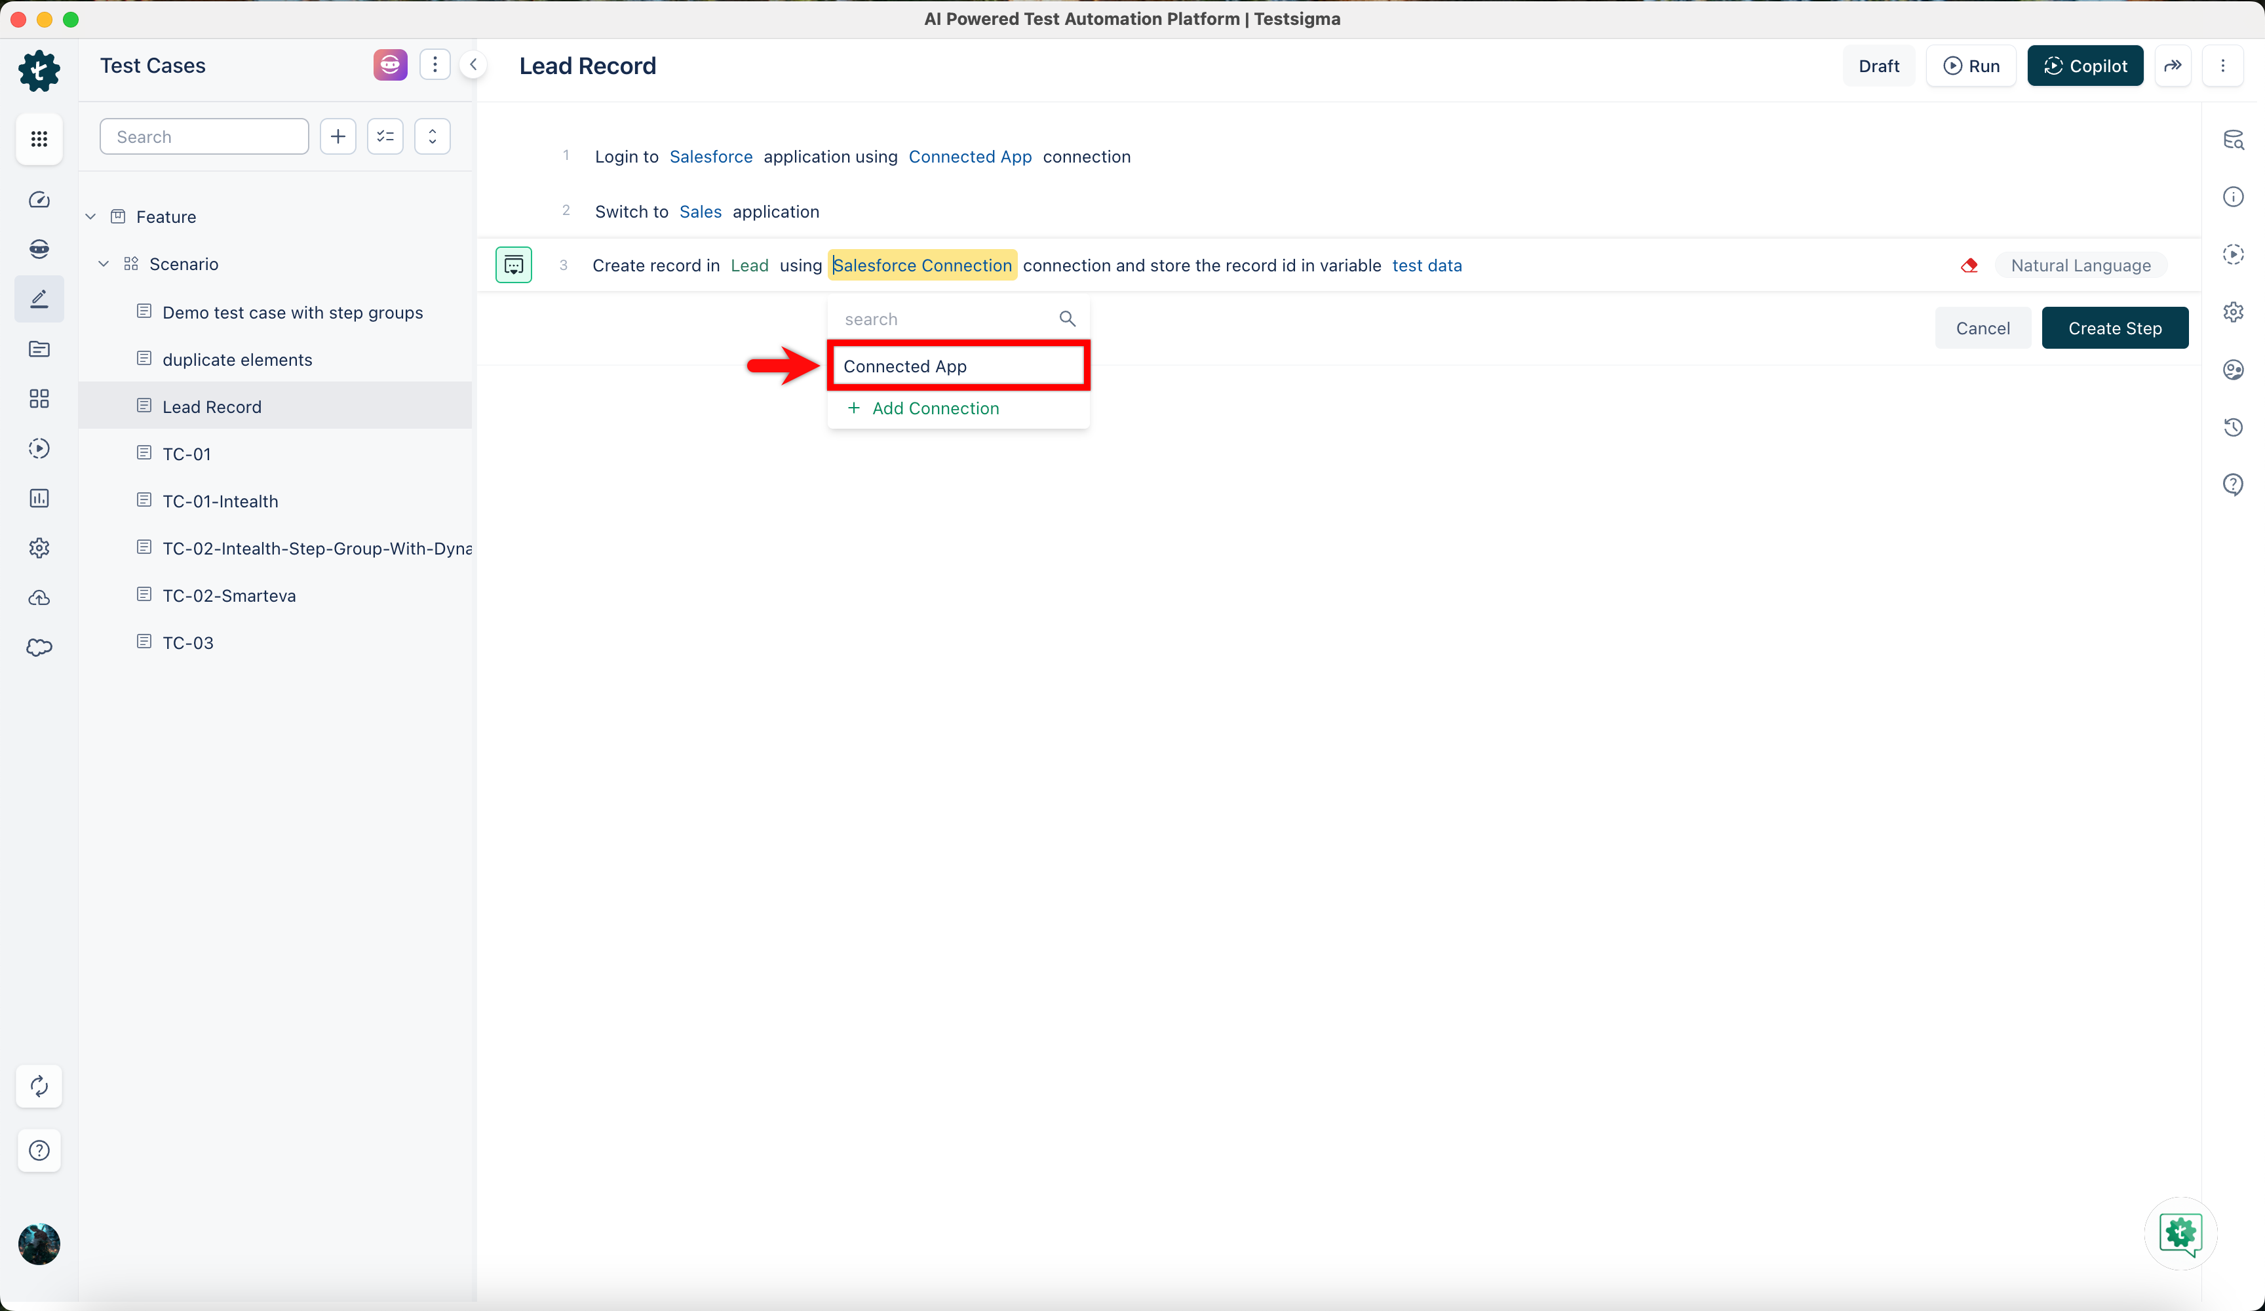Click the dropdown search magnifier icon
2265x1311 pixels.
(x=1067, y=319)
